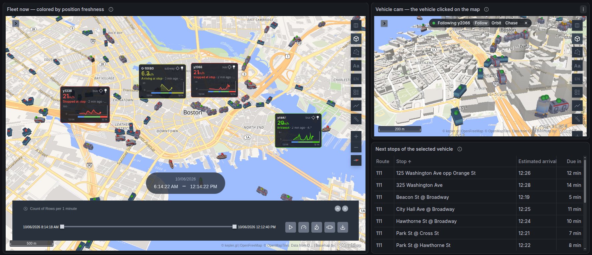Stop following vehicle y2066
Screen dimensions: 592x255
tap(526, 23)
